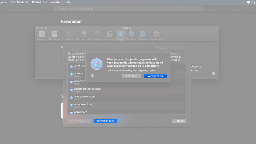The image size is (256, 144).
Task: Click globe icon beside adsafeprotected.com
Action: [71, 90]
